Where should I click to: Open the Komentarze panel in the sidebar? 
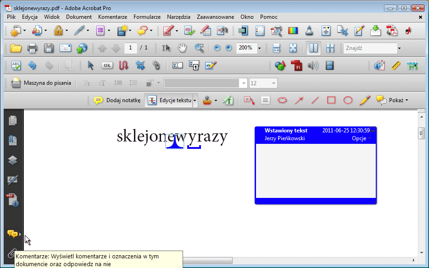point(13,234)
